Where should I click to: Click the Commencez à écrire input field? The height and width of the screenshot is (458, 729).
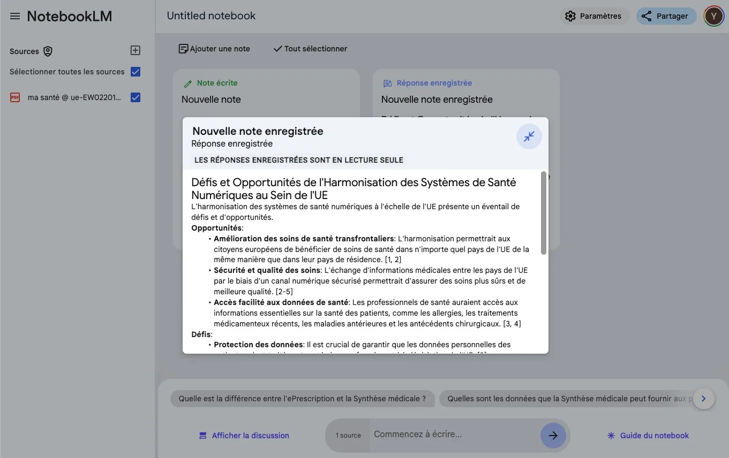click(453, 434)
